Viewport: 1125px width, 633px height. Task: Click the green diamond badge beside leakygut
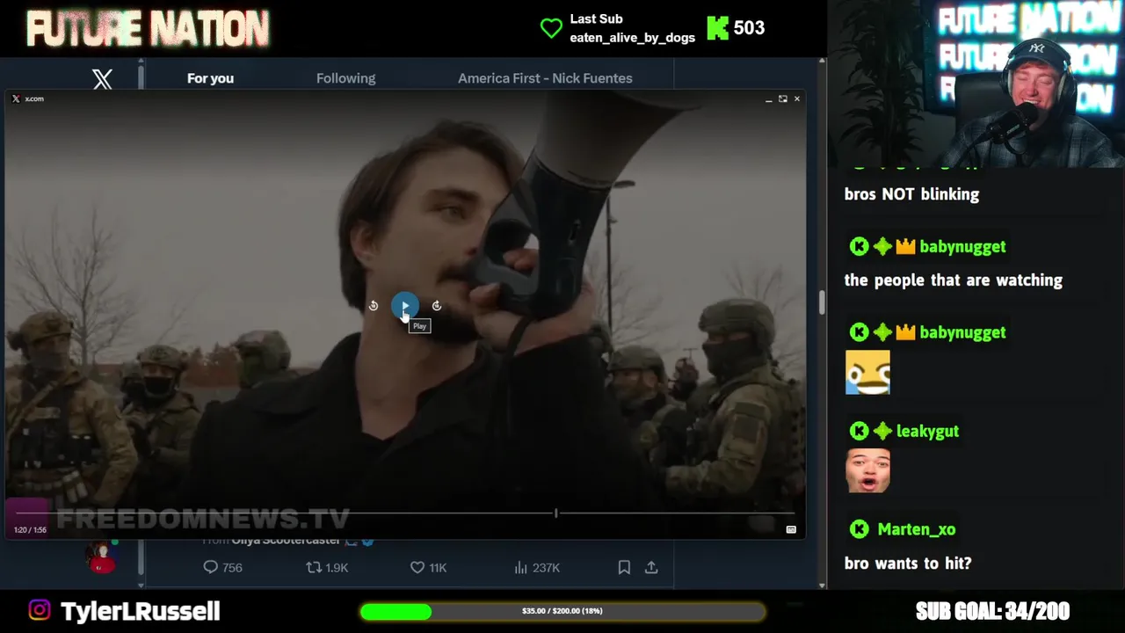click(x=882, y=431)
